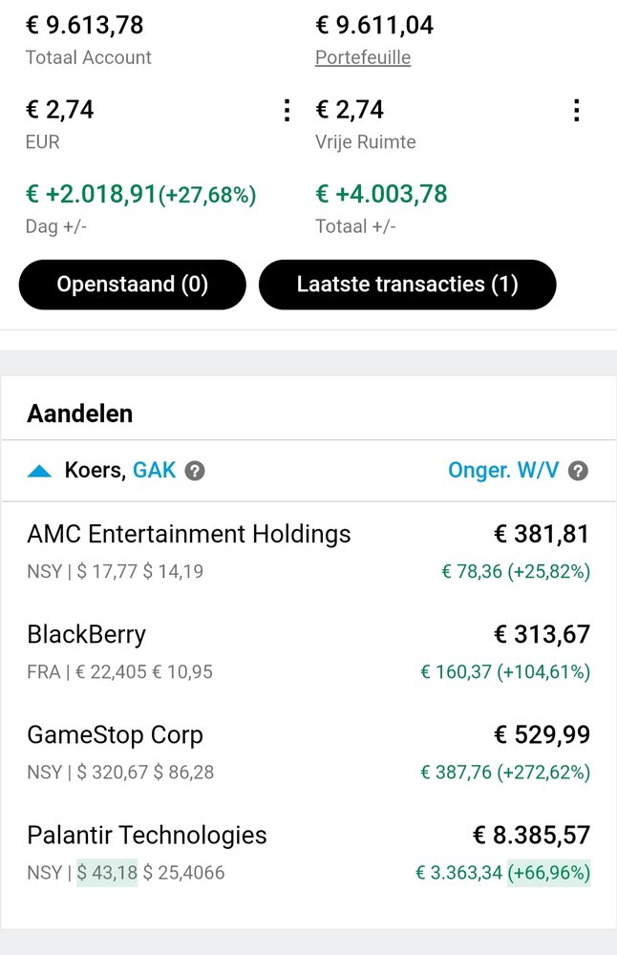Toggle sort with the blue triangle arrow
The width and height of the screenshot is (617, 955).
(x=39, y=471)
